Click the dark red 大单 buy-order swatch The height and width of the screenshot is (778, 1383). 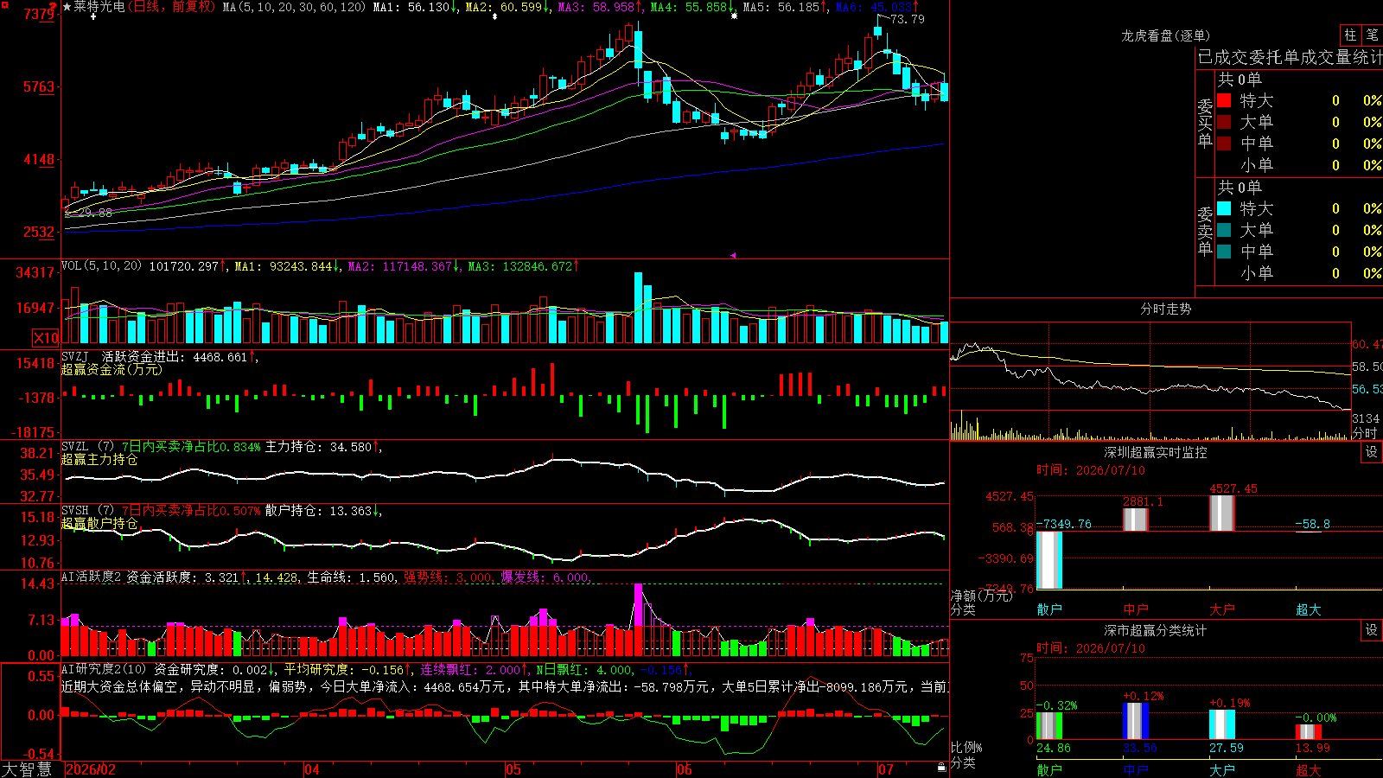[x=1224, y=122]
